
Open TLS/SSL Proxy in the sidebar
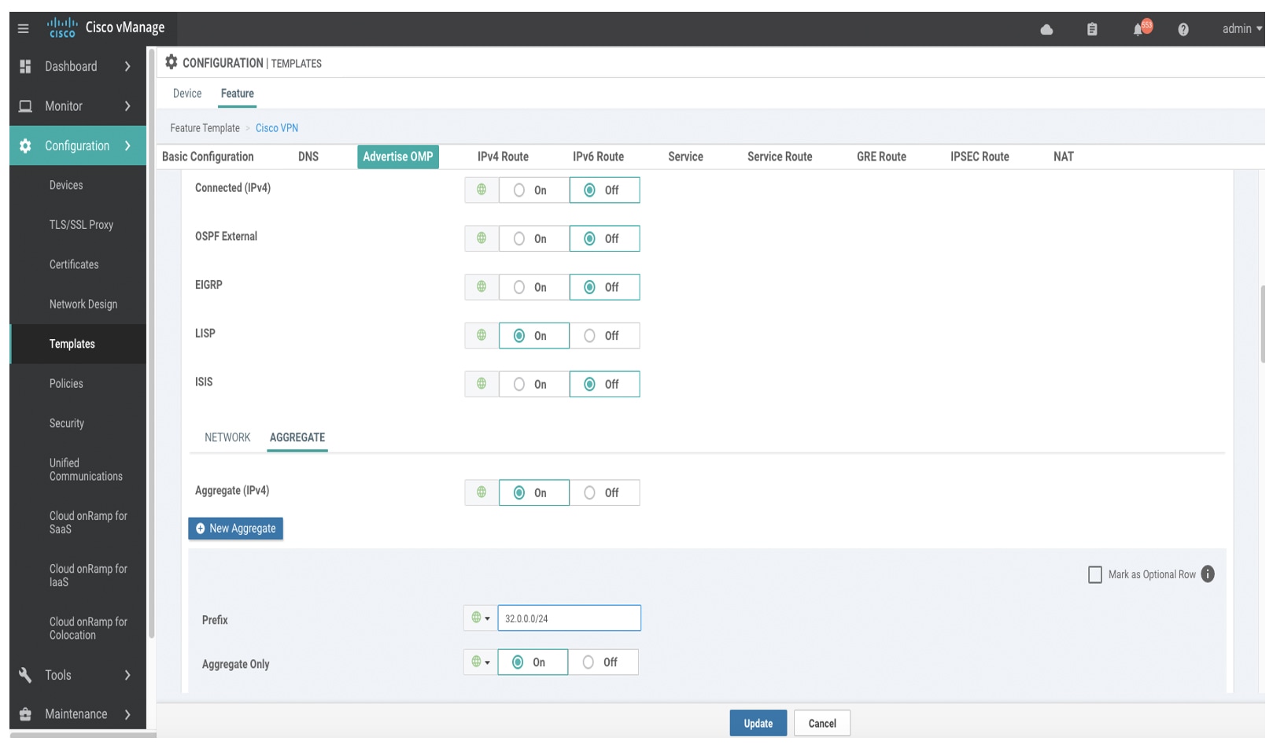81,225
